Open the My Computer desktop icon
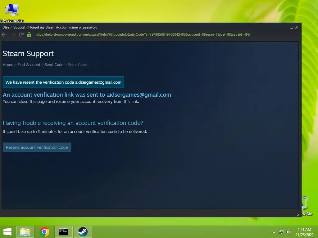Viewport: 318px width, 238px height. pyautogui.click(x=12, y=12)
